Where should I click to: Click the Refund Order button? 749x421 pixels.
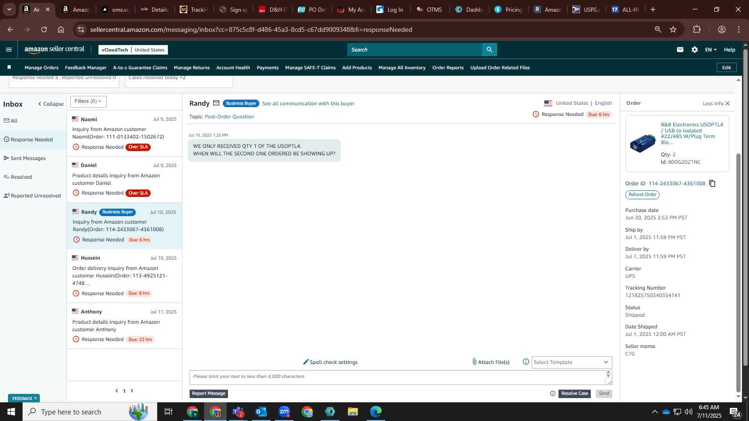[642, 195]
